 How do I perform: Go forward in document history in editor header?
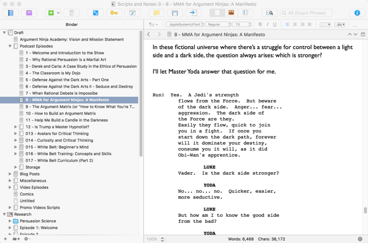pyautogui.click(x=159, y=35)
